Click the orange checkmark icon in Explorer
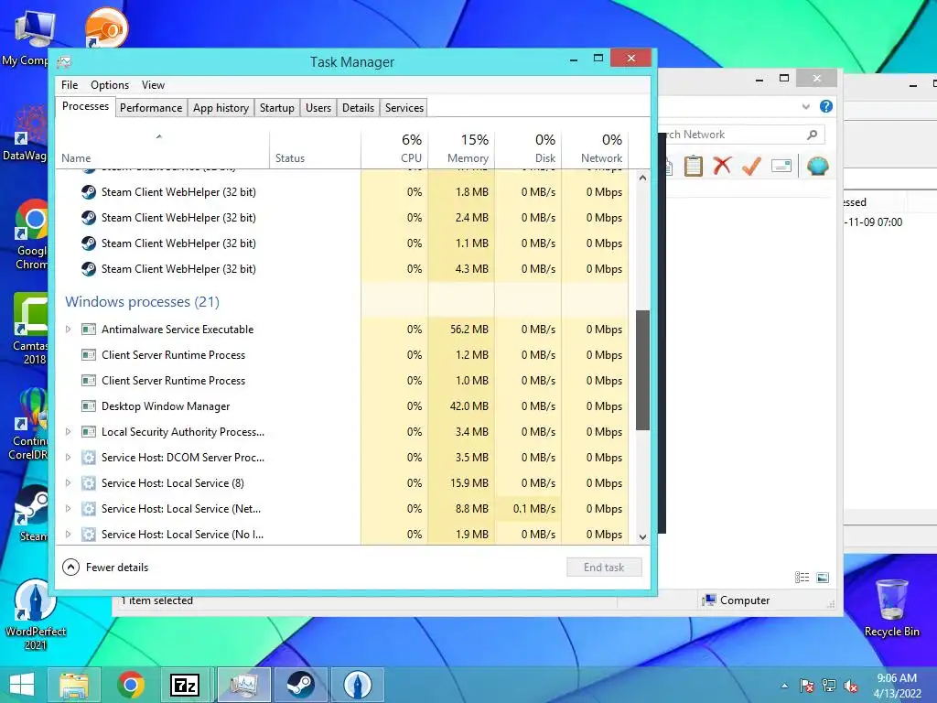 [x=751, y=166]
